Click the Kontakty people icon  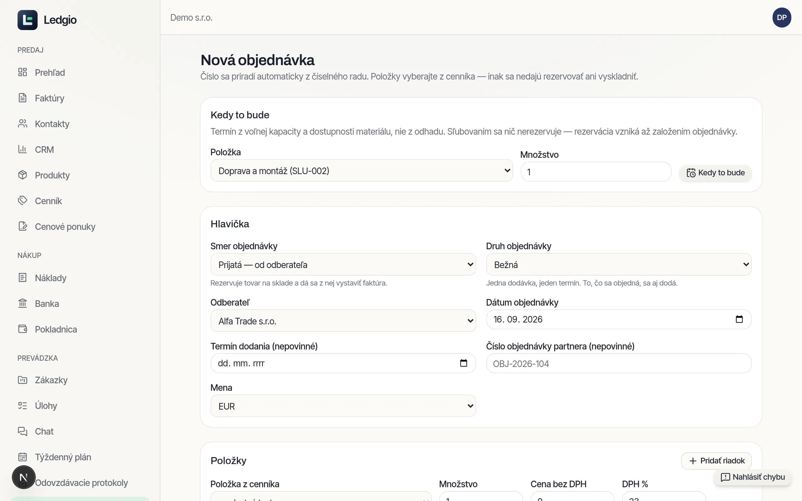[22, 124]
